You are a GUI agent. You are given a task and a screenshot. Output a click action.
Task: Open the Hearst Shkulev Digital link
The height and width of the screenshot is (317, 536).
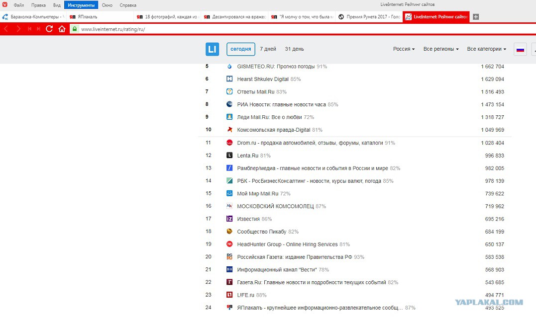(x=263, y=79)
